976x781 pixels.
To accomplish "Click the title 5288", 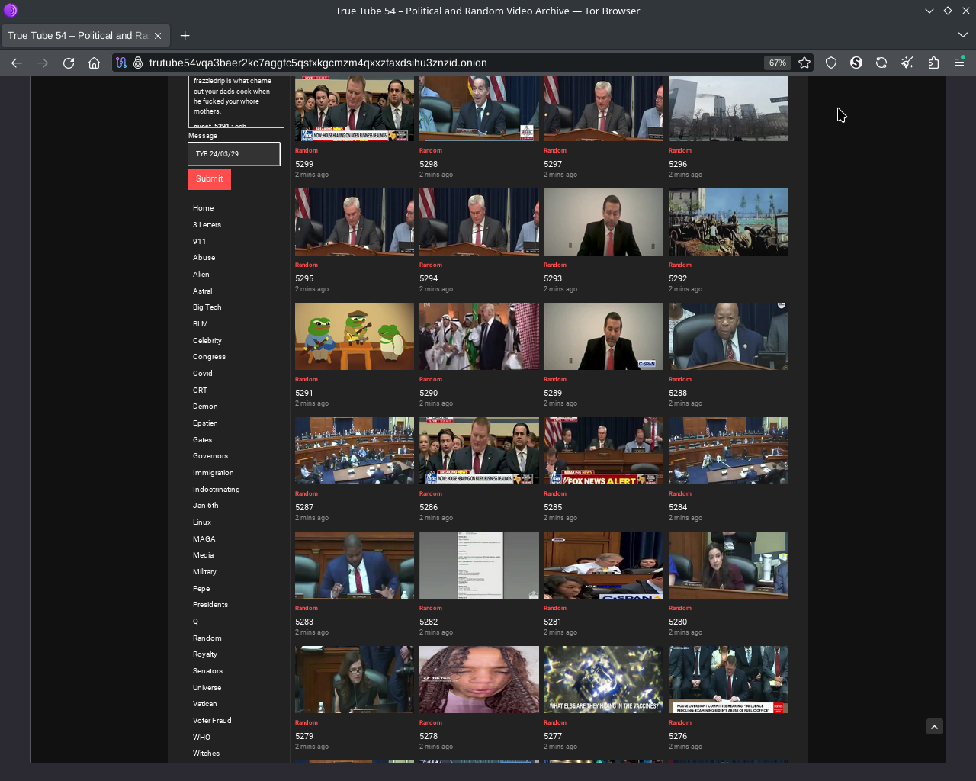I will pos(678,394).
